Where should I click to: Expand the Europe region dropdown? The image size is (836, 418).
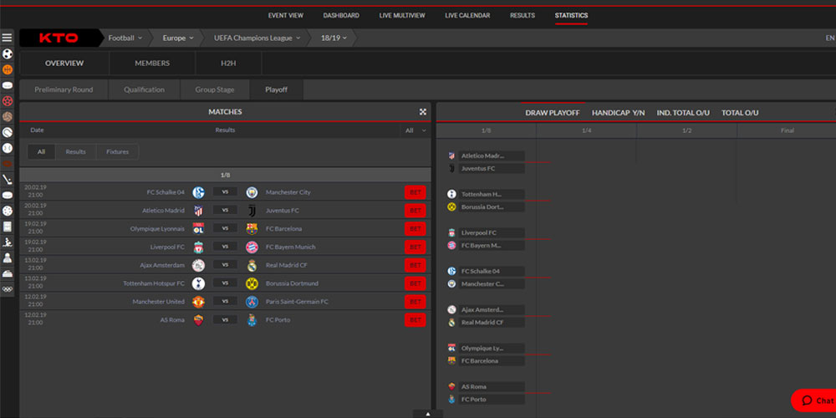point(178,38)
